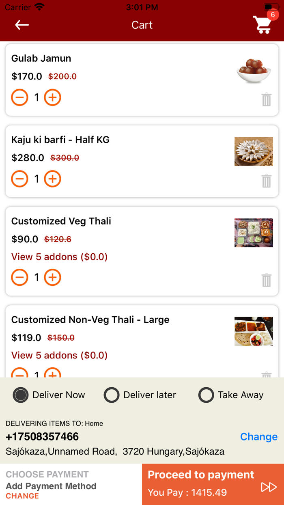Remove Kaju ki barfi with trash icon
Image resolution: width=284 pixels, height=505 pixels.
pos(266,181)
